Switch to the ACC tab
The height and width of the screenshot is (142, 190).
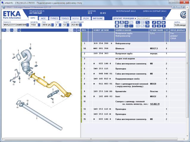43,18
